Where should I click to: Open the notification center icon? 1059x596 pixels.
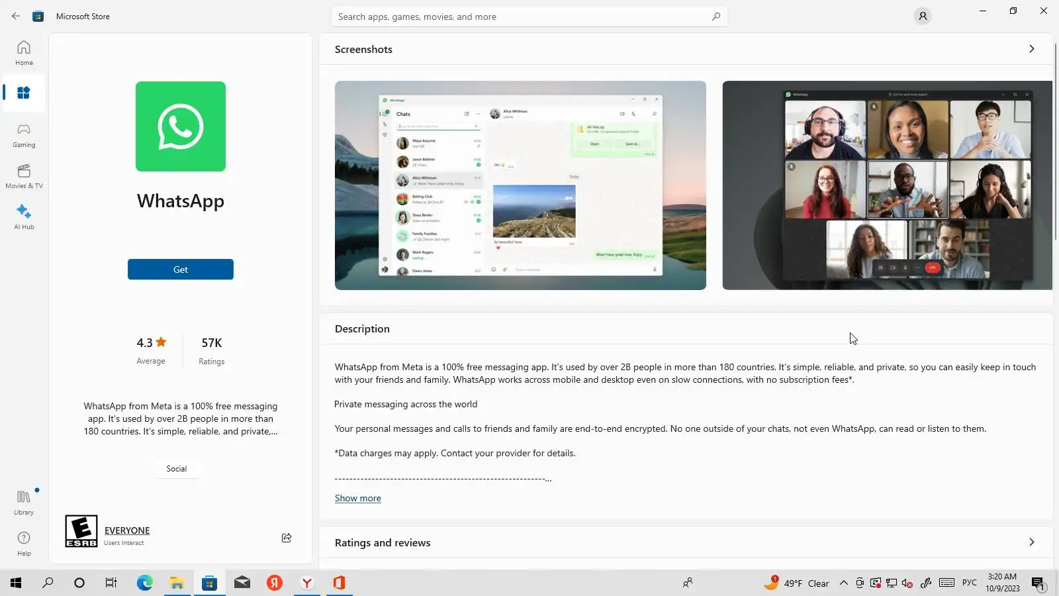click(x=1038, y=583)
